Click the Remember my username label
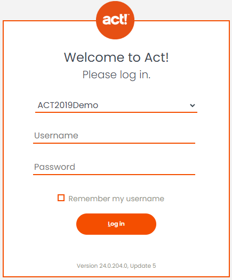Screen dimensions: 232x280 coord(116,199)
